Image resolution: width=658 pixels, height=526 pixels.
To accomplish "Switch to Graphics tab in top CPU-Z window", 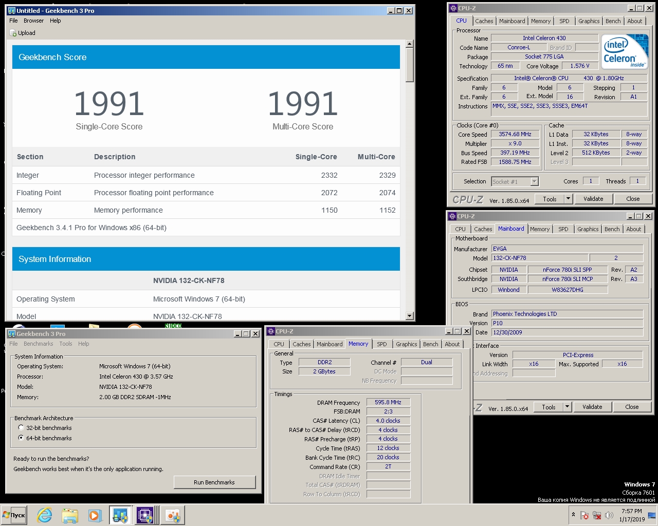I will pyautogui.click(x=589, y=21).
